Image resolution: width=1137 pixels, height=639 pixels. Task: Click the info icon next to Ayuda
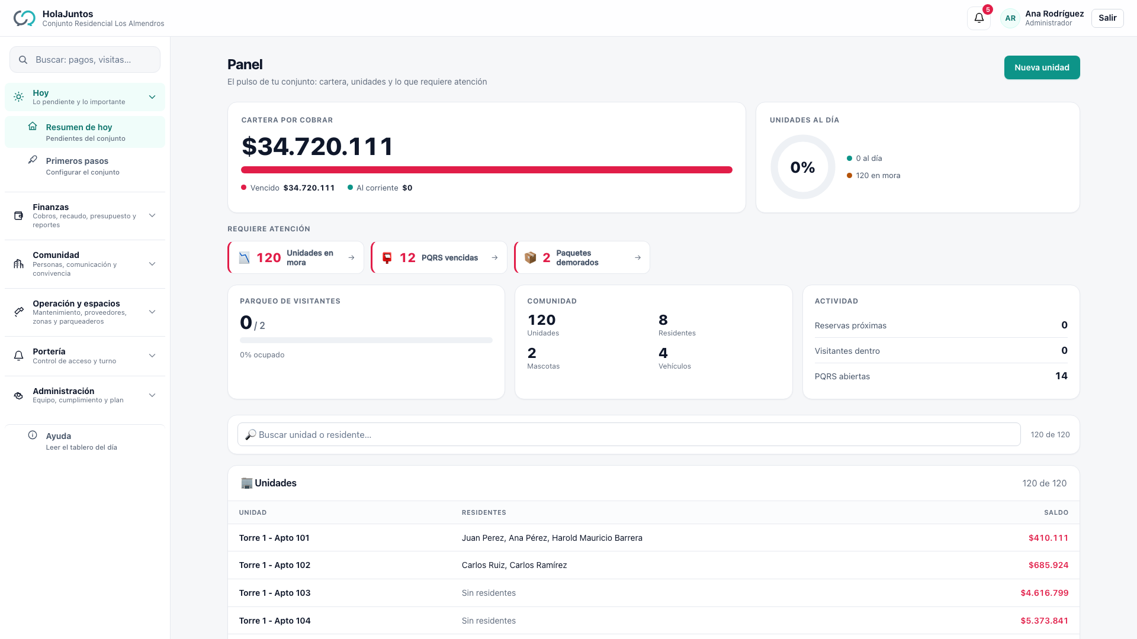pos(33,435)
